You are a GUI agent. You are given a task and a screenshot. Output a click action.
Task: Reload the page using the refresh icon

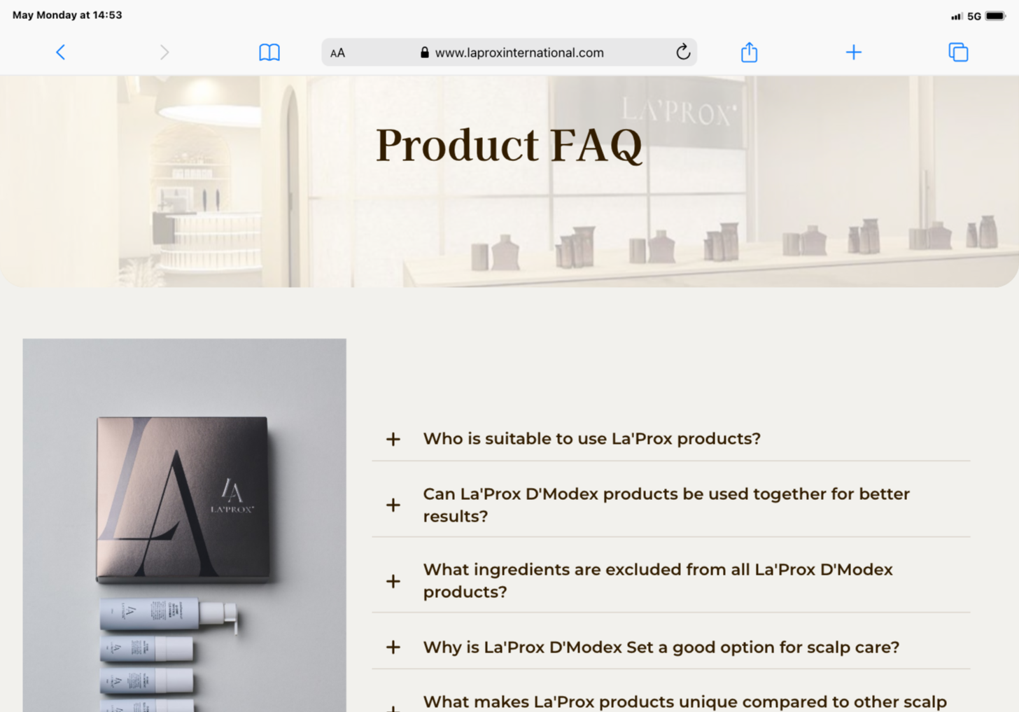coord(683,52)
